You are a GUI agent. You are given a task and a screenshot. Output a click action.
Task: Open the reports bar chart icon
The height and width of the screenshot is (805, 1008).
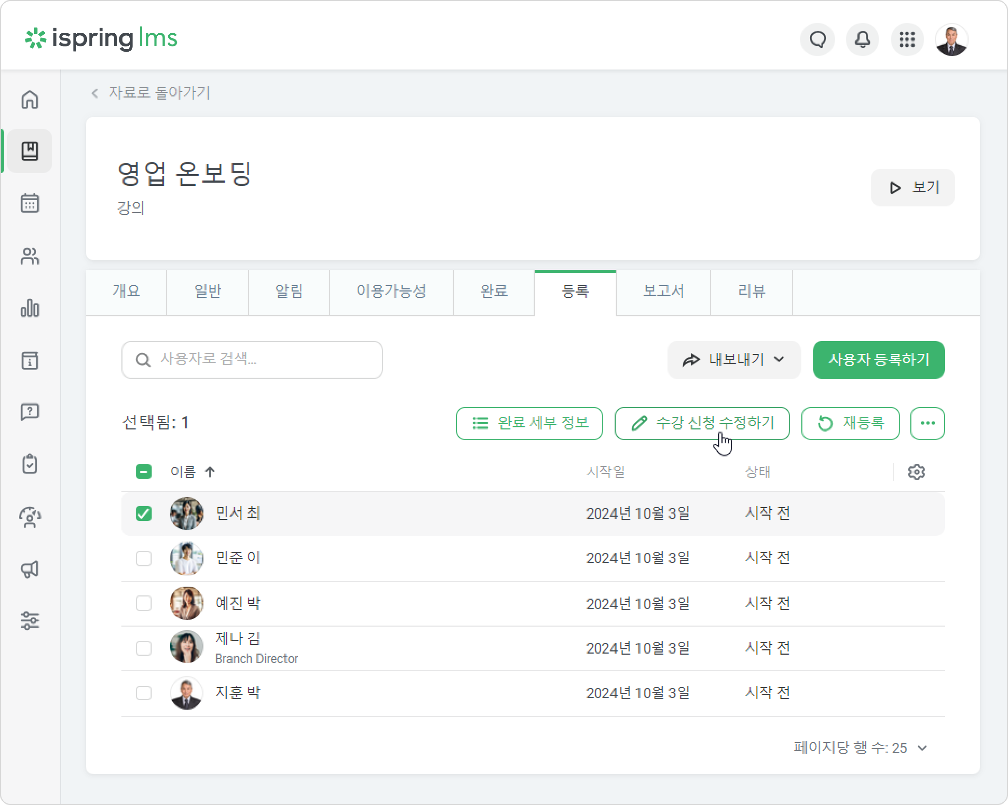tap(30, 308)
